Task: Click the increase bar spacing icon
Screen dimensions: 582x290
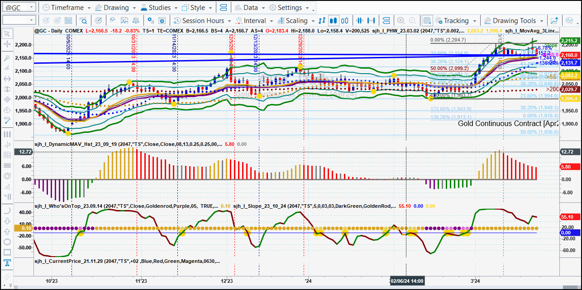Action: tap(372, 20)
